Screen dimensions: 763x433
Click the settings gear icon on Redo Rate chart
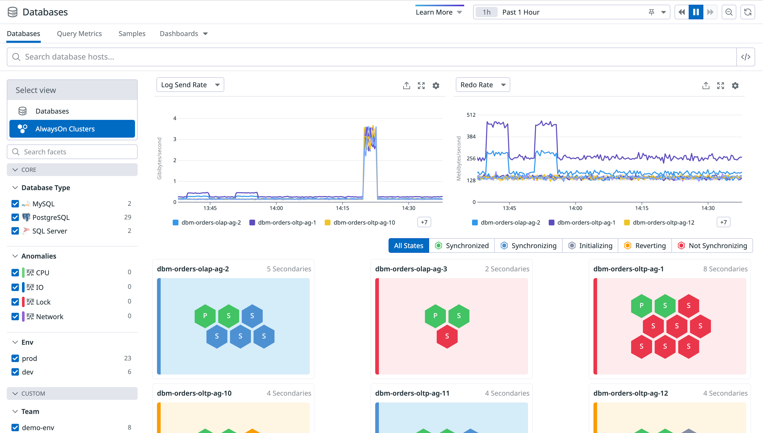[x=735, y=85]
